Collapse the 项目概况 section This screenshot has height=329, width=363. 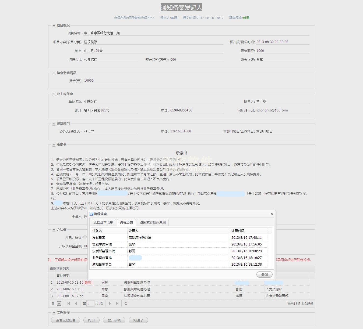(54, 26)
